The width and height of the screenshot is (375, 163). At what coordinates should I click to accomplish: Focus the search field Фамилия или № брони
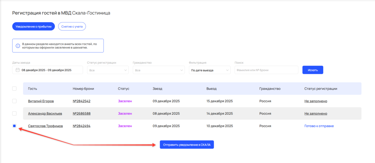(x=266, y=70)
